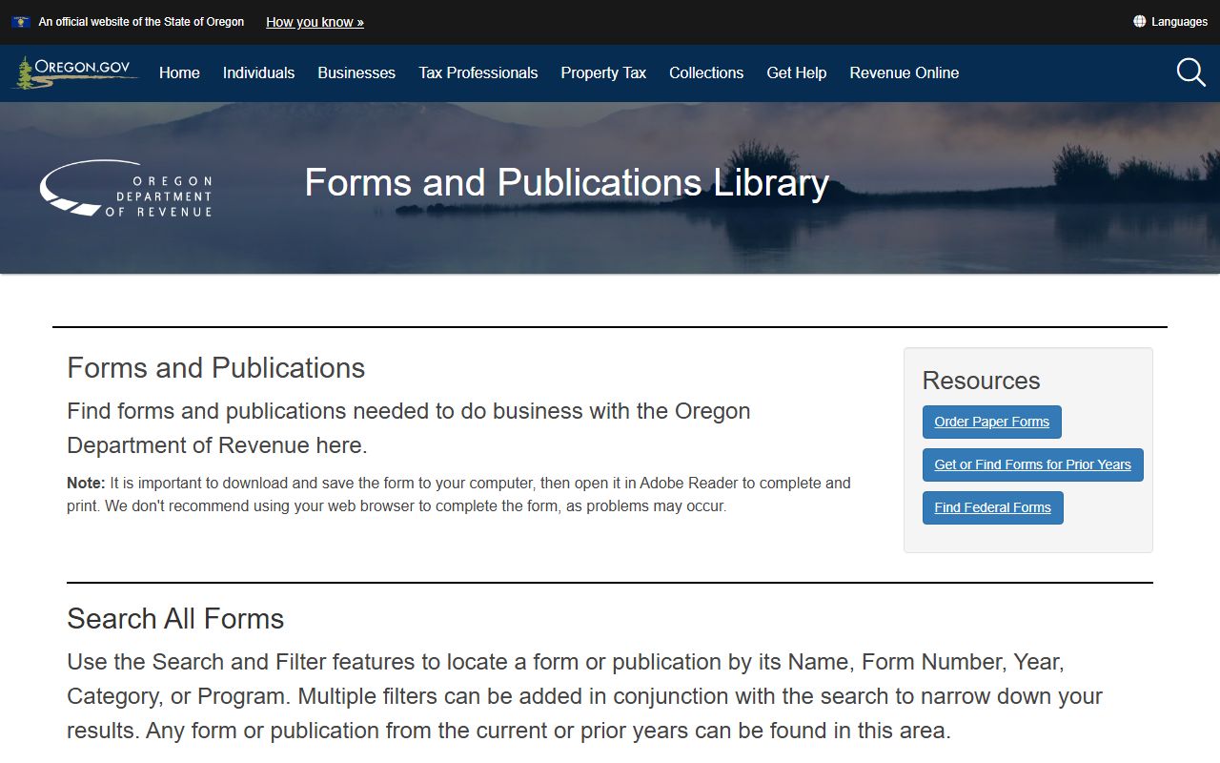Open the Home menu item

click(179, 72)
